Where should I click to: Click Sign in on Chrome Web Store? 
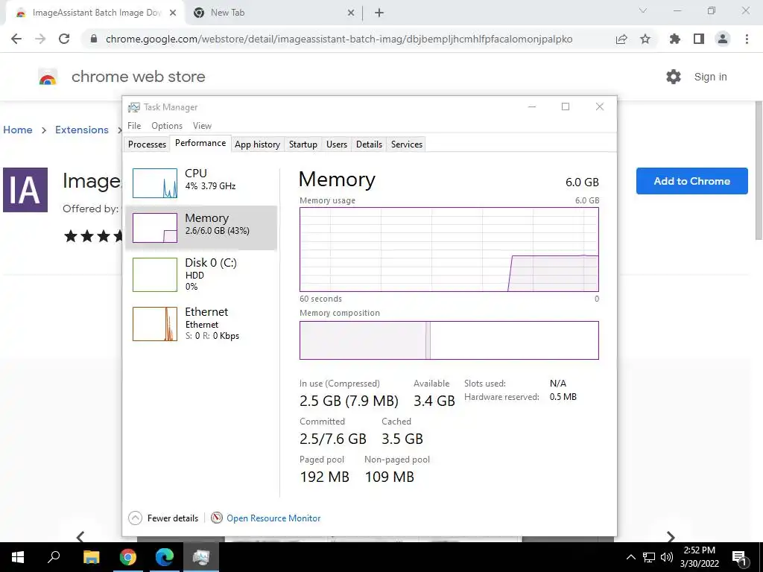pos(710,77)
